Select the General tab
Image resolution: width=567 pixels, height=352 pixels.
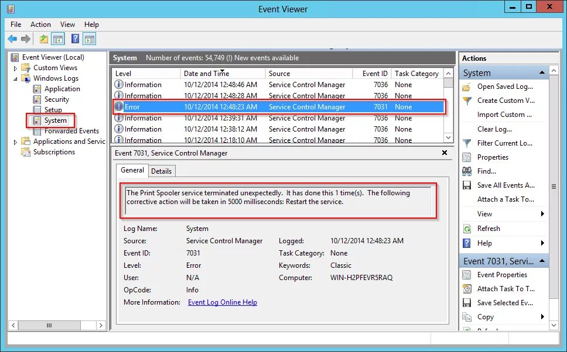point(132,170)
